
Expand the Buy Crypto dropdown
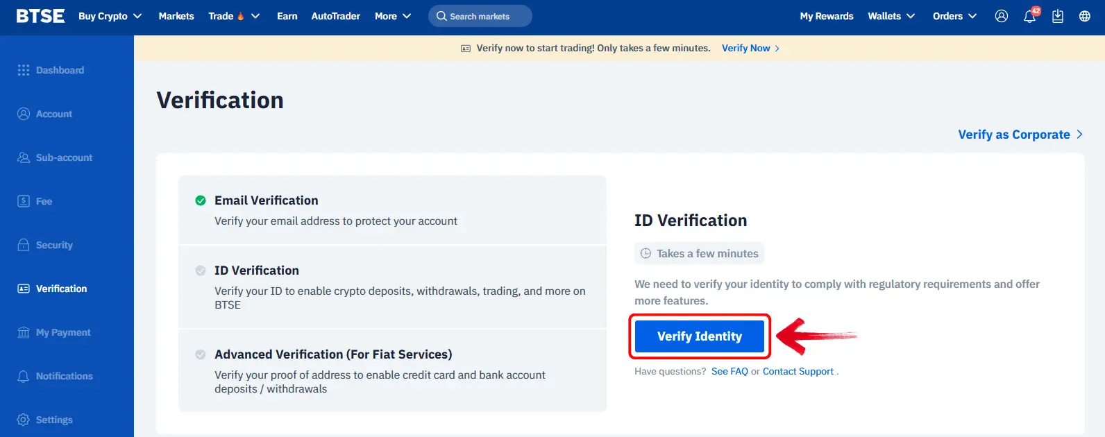coord(110,16)
